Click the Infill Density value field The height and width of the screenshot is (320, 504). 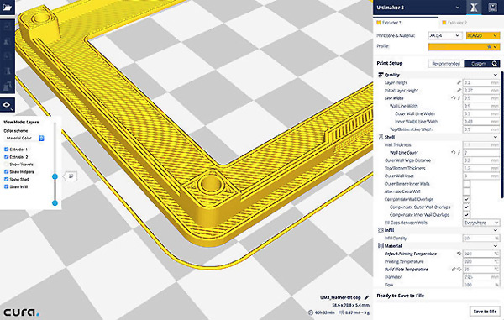coord(481,238)
